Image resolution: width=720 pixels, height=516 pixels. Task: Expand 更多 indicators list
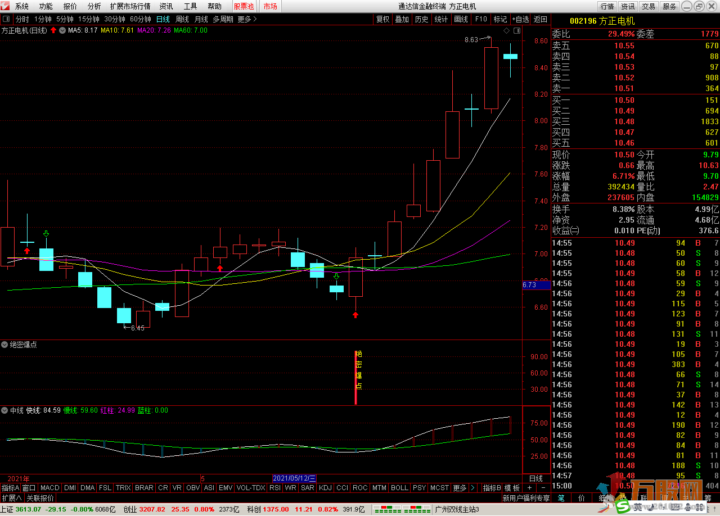tap(460, 488)
